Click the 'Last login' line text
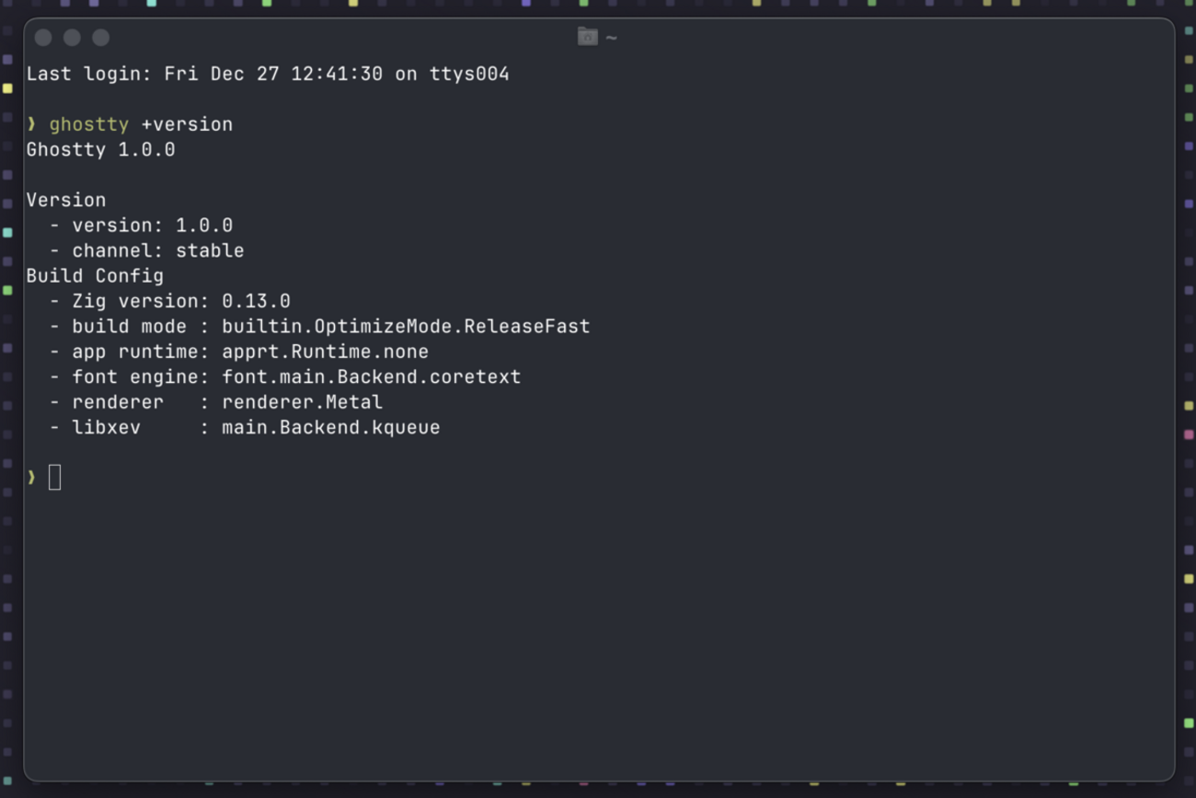Image resolution: width=1196 pixels, height=798 pixels. 268,74
